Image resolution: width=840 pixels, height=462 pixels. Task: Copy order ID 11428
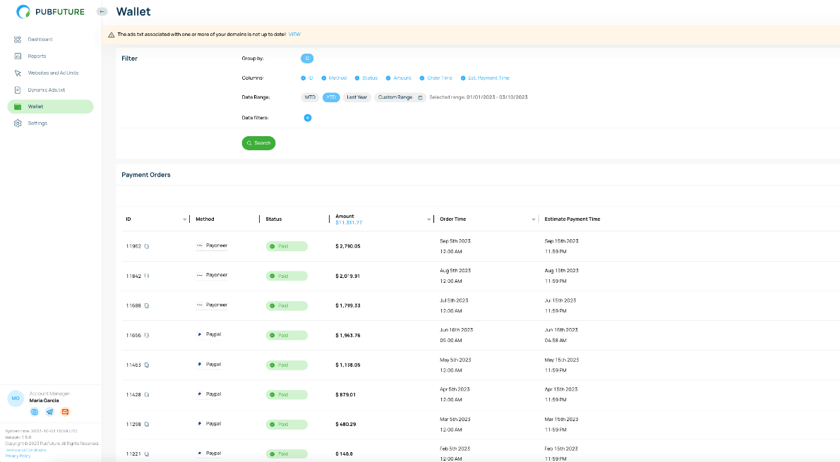pyautogui.click(x=147, y=394)
